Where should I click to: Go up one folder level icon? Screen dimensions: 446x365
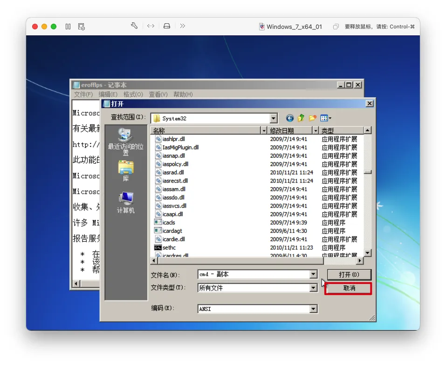(301, 118)
